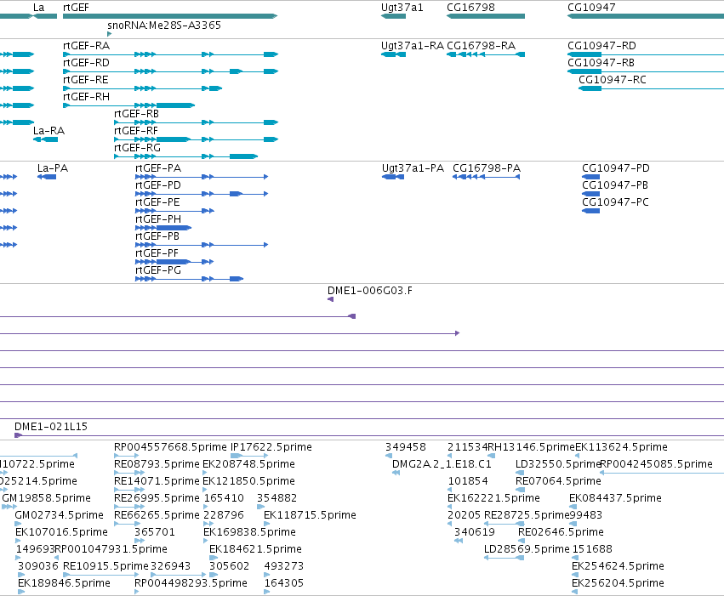Select transcript rtGEF-RE
Screen dimensions: 724x596
(142, 88)
